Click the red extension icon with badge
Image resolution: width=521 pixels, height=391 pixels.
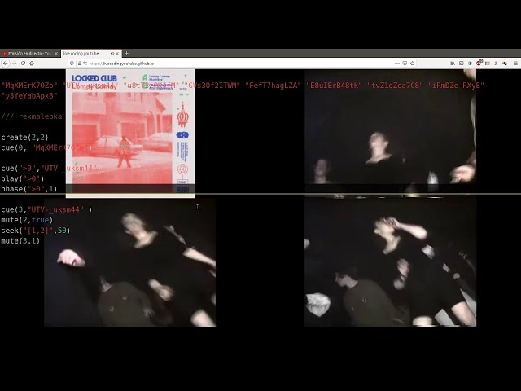point(479,63)
